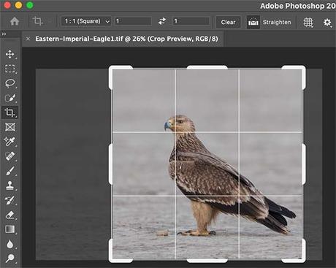Select the Gradient tool
The height and width of the screenshot is (268, 336).
point(9,229)
